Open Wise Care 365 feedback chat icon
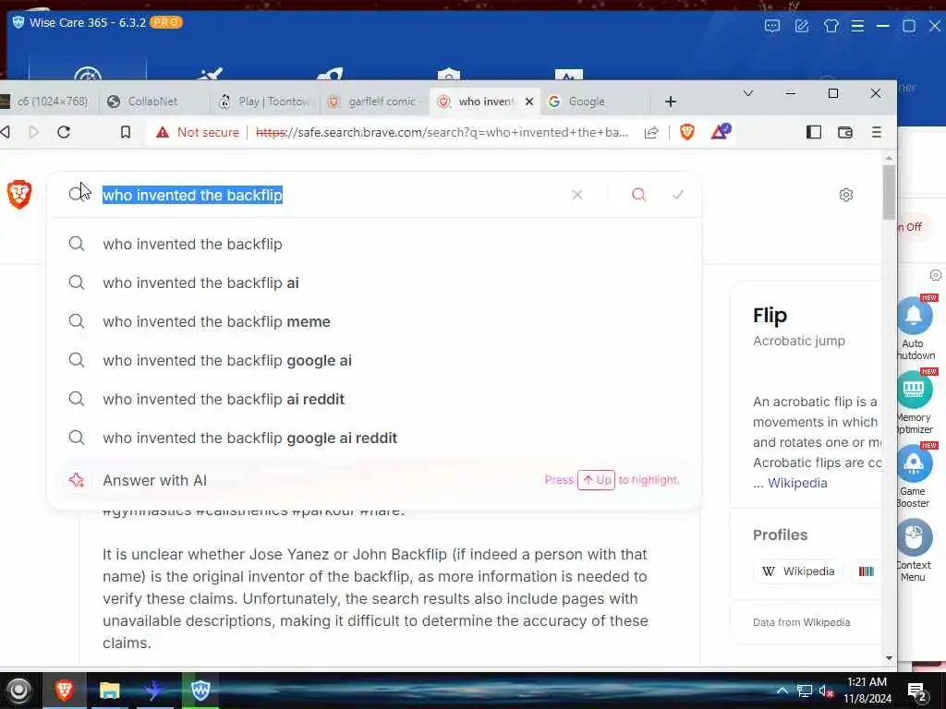The image size is (946, 709). click(x=771, y=26)
